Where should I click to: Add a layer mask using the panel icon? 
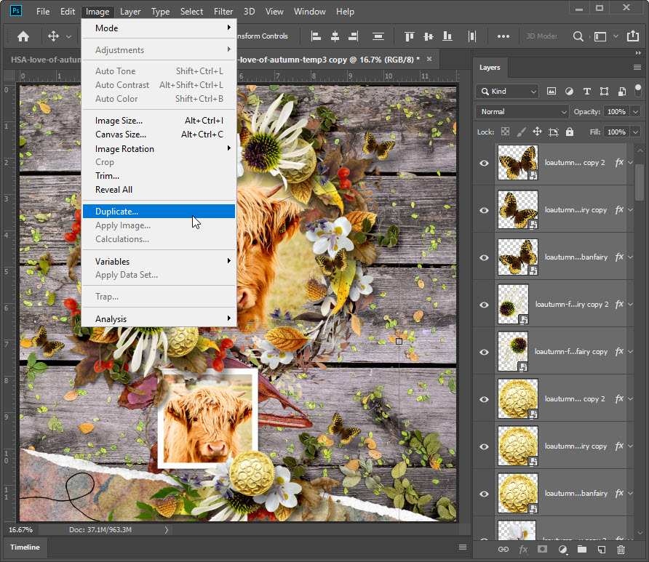tap(542, 550)
